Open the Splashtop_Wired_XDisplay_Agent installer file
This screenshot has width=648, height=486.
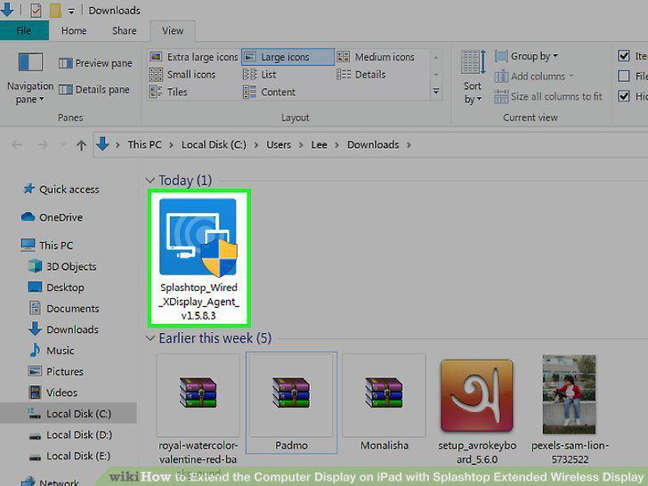point(198,258)
